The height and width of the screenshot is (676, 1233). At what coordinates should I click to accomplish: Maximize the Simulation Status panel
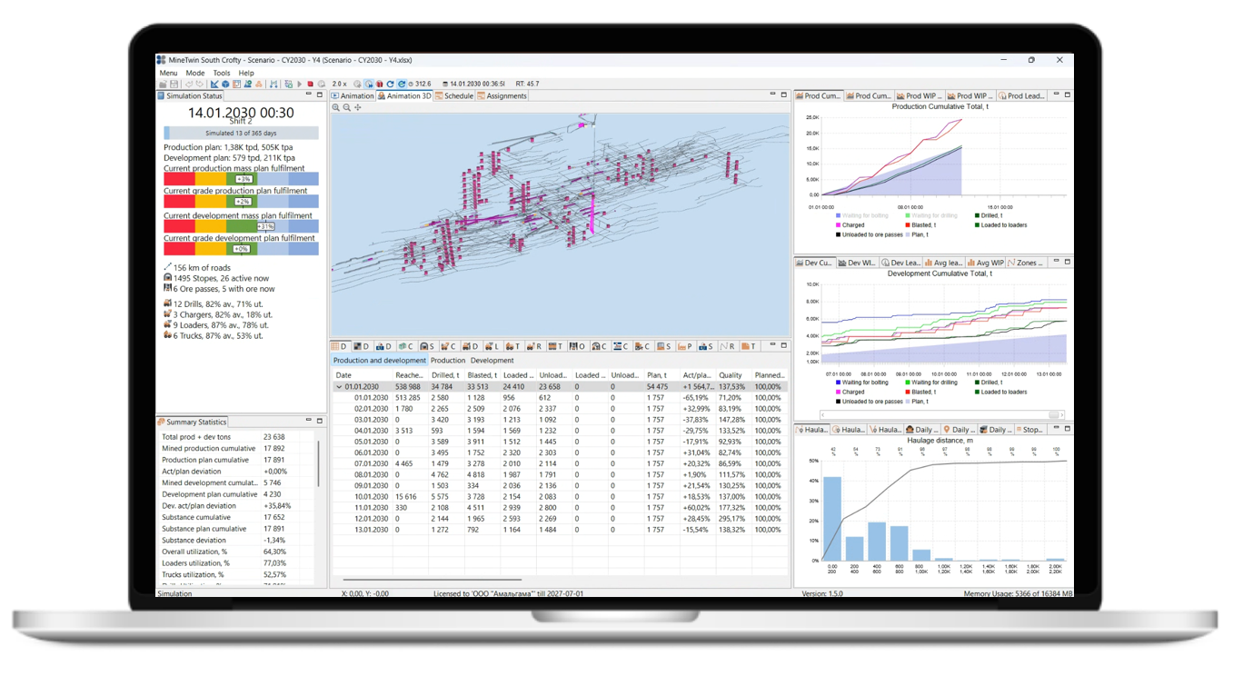320,94
